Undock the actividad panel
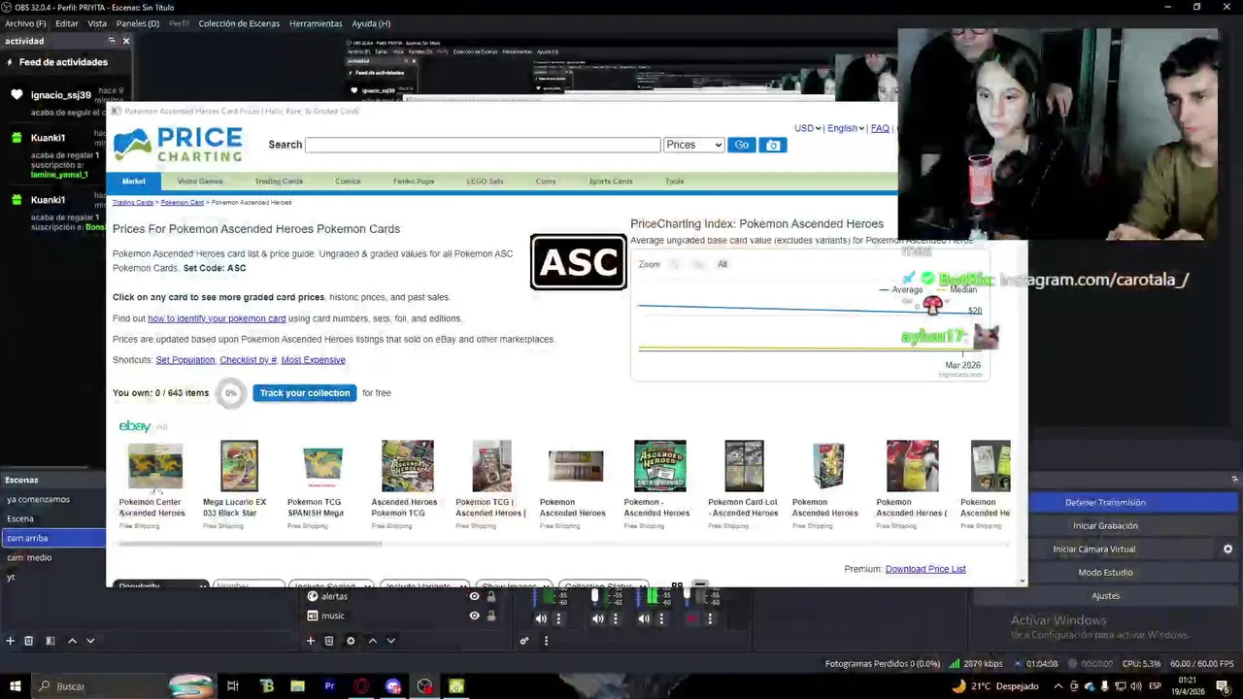This screenshot has width=1243, height=699. (112, 41)
